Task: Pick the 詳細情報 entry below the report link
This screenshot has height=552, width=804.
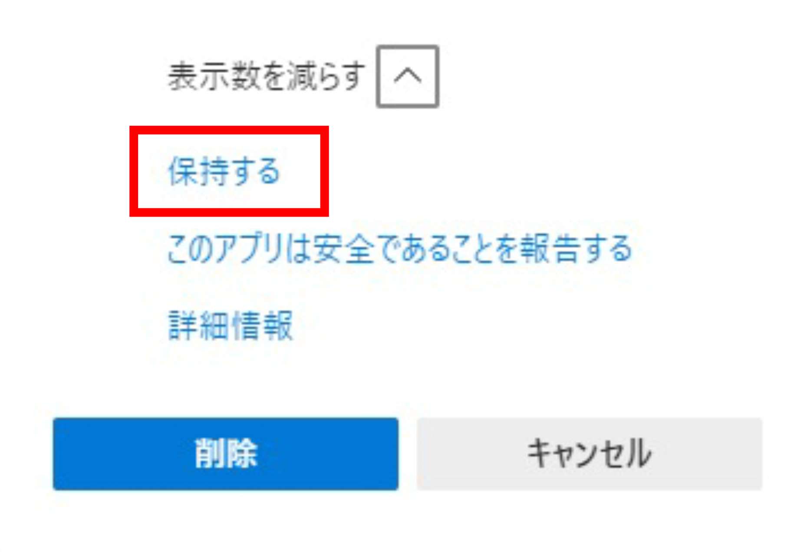Action: tap(231, 325)
